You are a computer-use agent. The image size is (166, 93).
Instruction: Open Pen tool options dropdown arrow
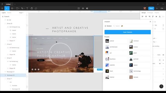point(24,9)
